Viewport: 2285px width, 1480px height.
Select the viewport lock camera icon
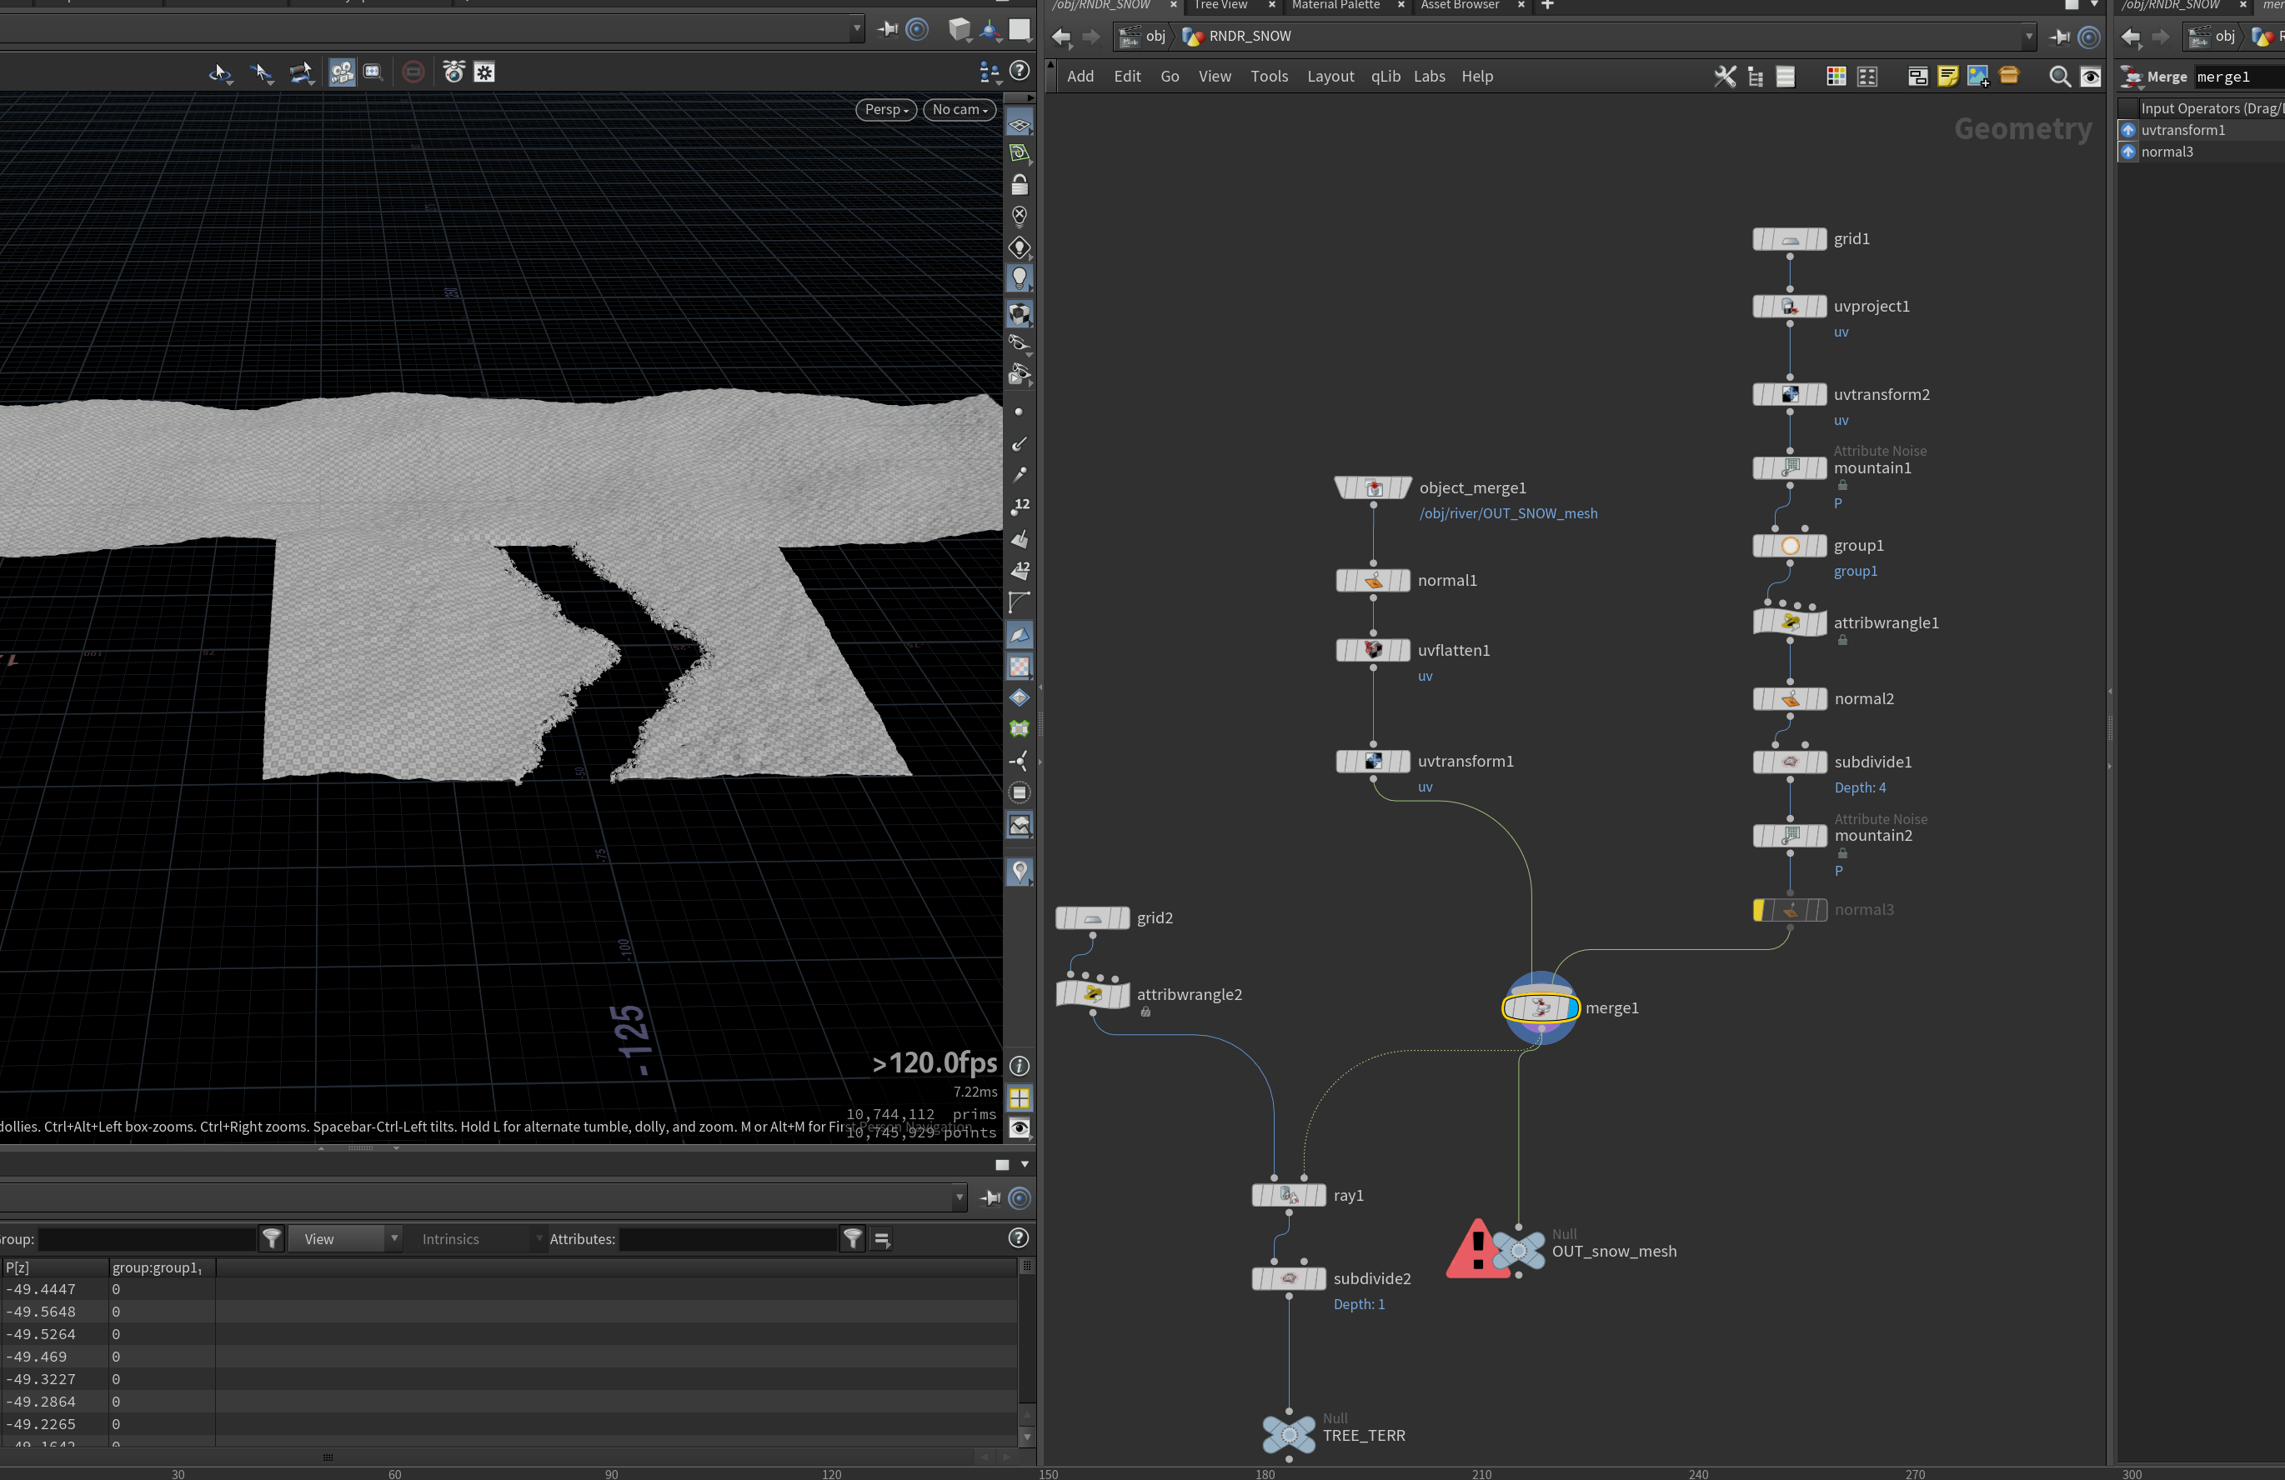pos(1020,184)
